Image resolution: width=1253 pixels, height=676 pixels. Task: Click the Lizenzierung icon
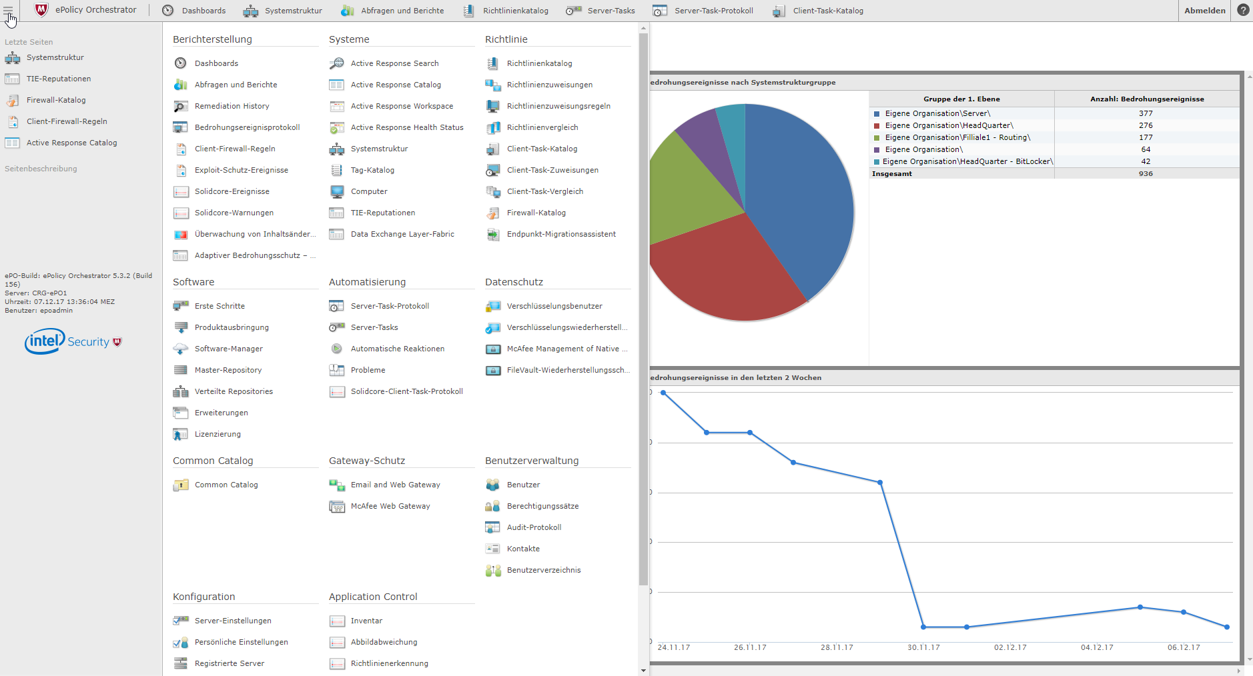(180, 434)
